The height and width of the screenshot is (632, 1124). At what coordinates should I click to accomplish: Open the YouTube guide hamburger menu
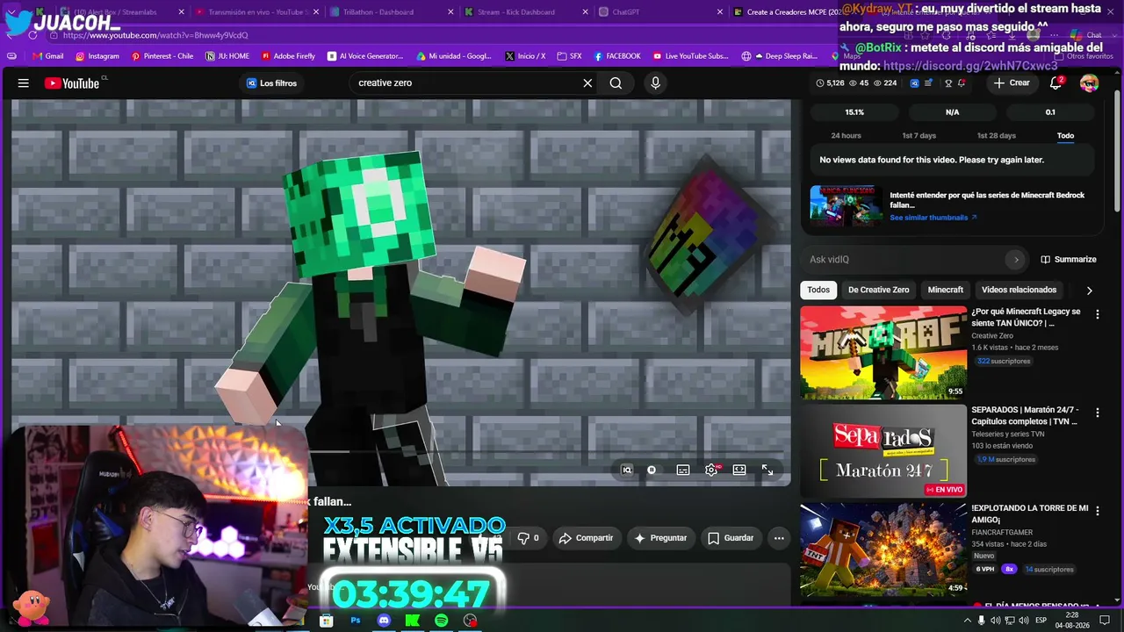tap(24, 83)
